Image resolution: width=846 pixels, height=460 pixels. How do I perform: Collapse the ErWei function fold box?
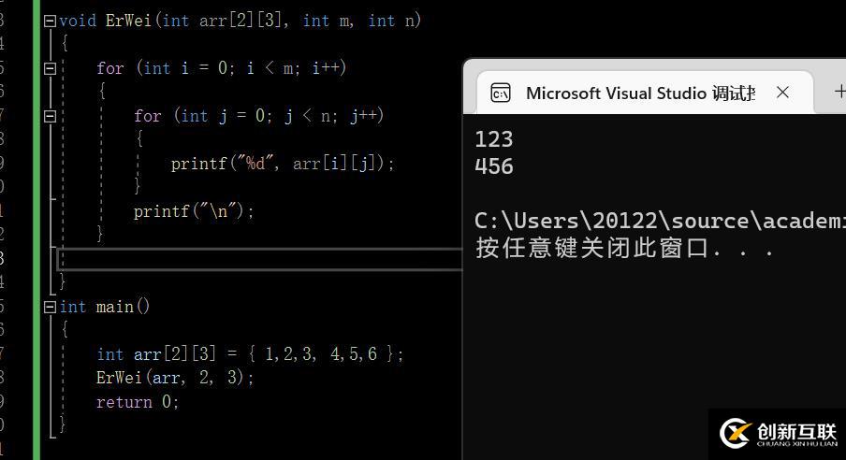[50, 21]
